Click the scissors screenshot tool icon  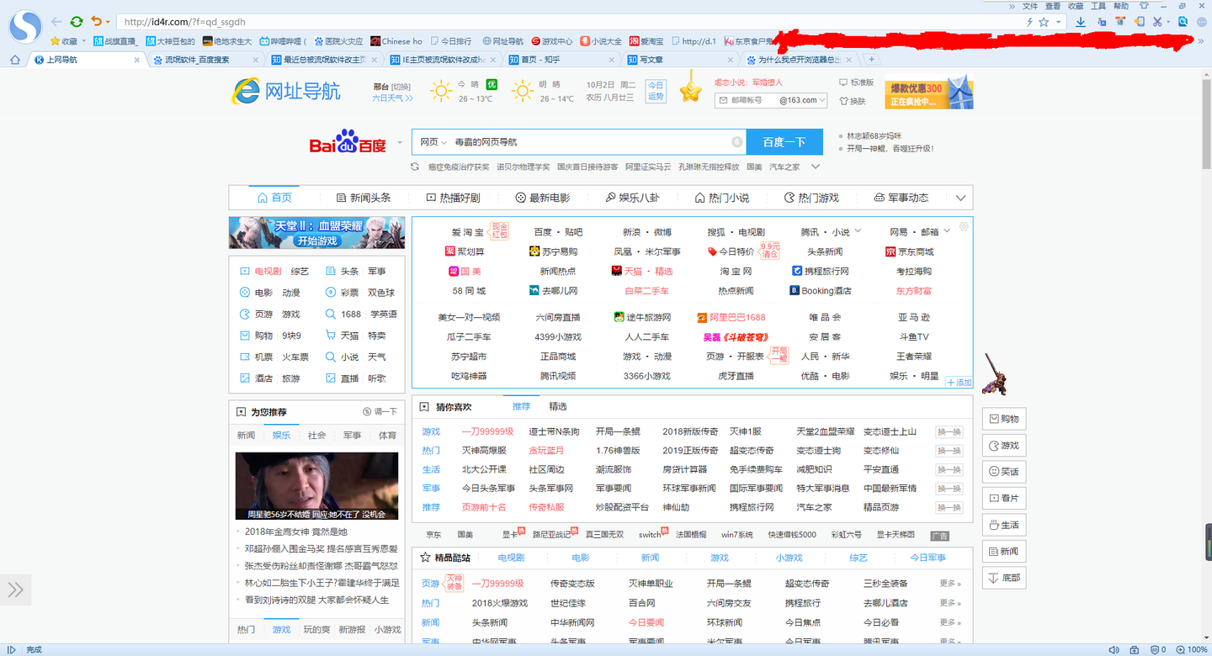(x=1157, y=22)
